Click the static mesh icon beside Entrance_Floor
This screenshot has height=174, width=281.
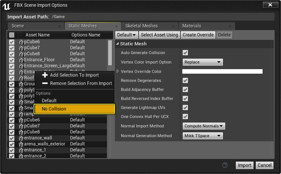(21, 60)
